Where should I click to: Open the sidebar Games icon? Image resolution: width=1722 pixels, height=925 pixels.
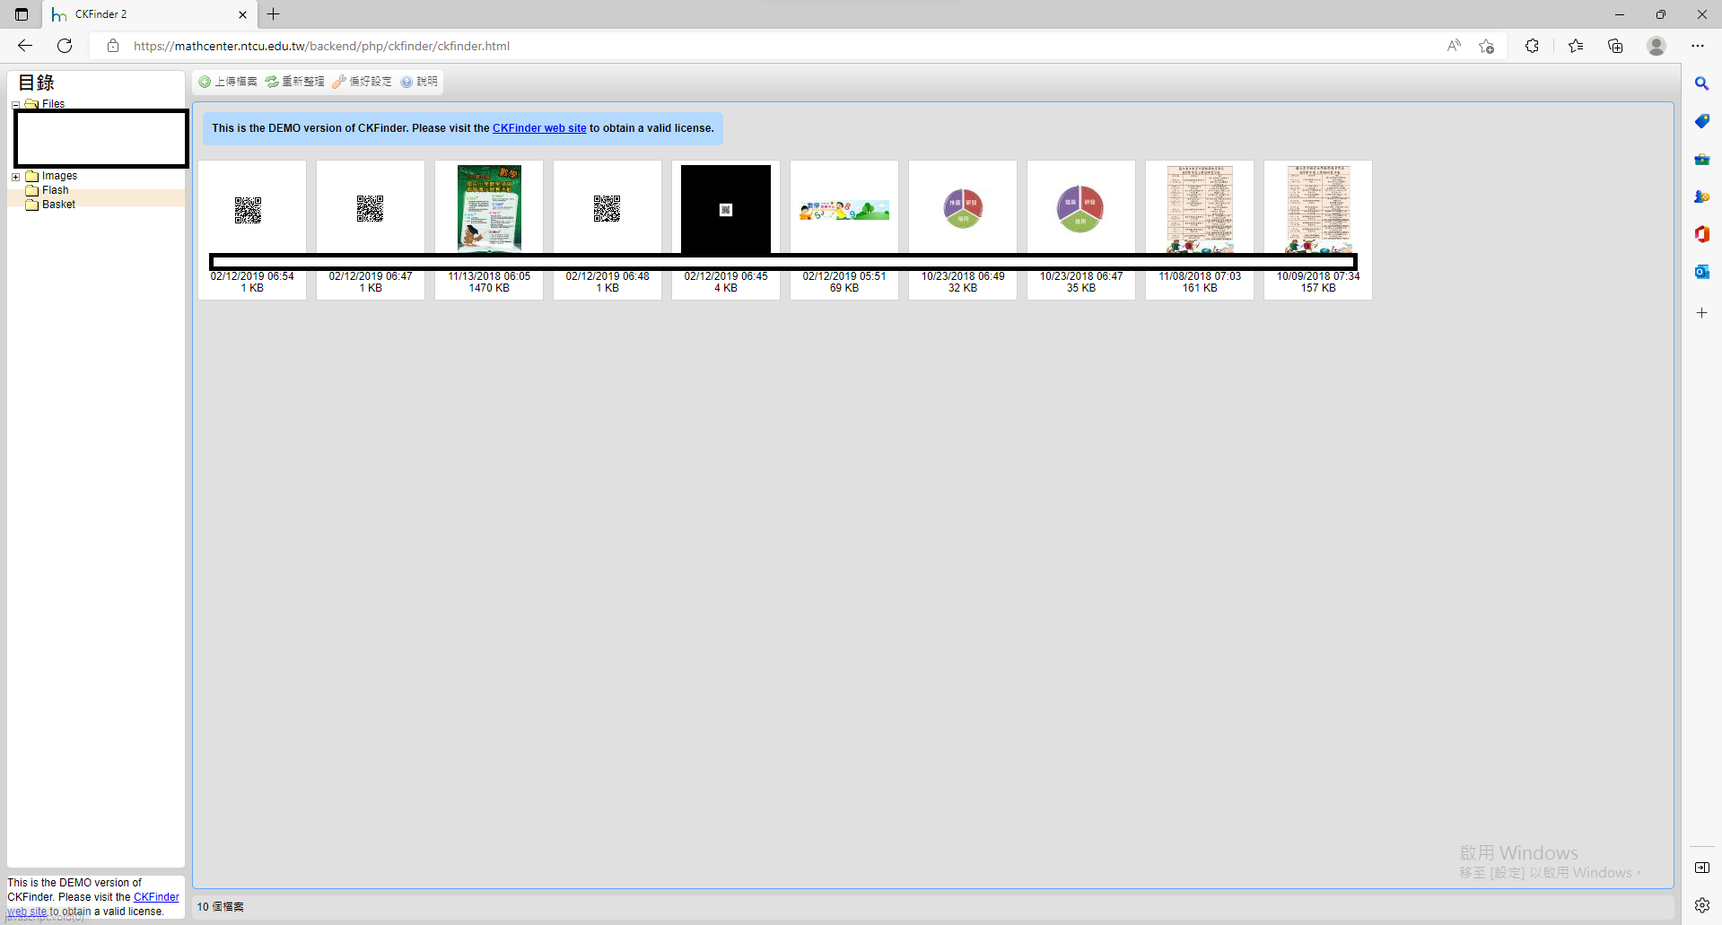point(1701,196)
